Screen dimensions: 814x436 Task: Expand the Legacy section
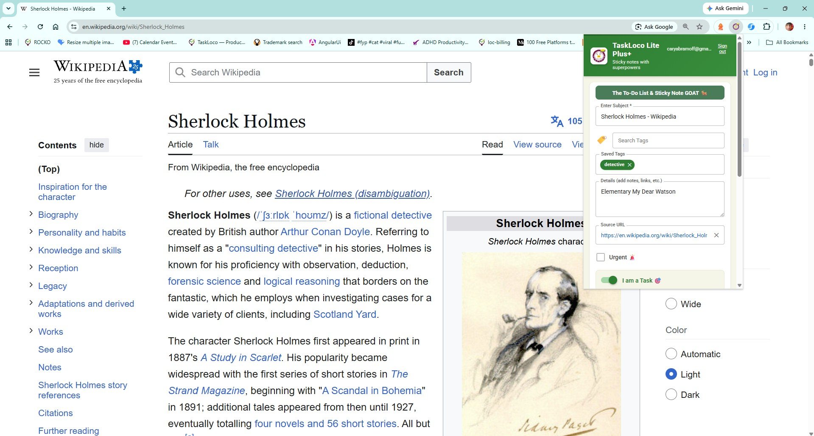click(31, 285)
